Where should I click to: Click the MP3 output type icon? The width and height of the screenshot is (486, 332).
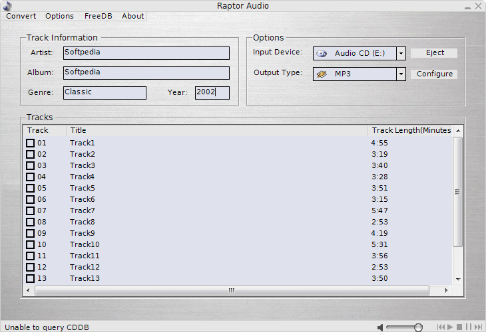[x=322, y=74]
